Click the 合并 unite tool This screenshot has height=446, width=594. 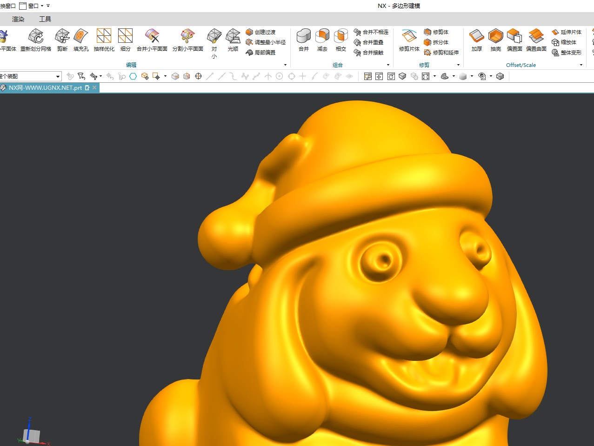[x=304, y=40]
